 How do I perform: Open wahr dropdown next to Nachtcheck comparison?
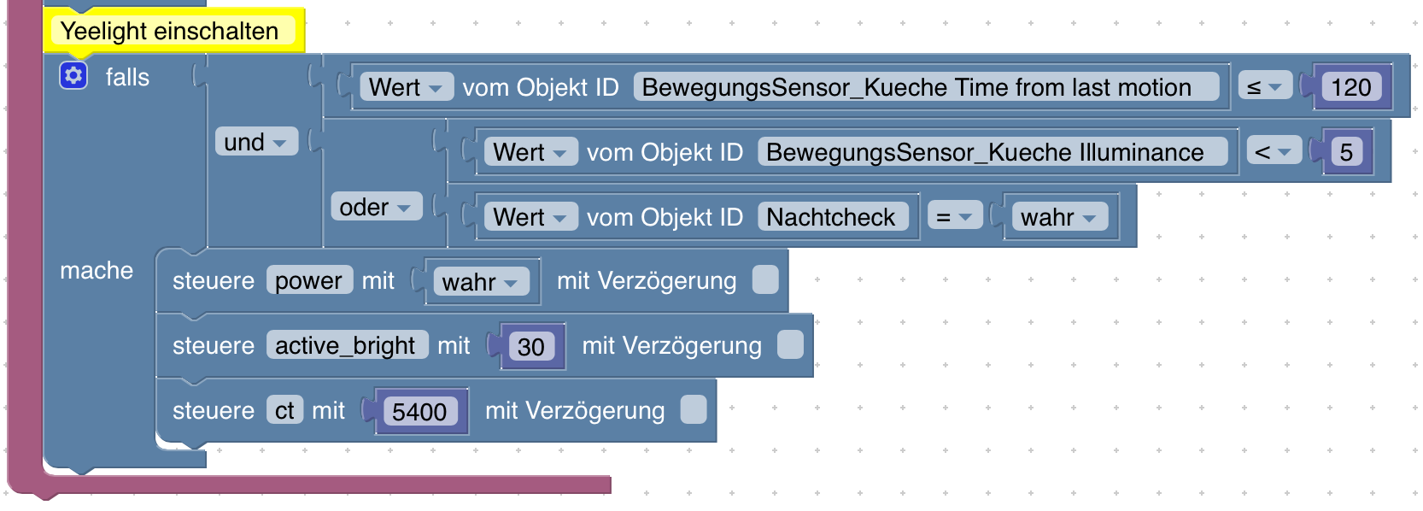click(1059, 217)
